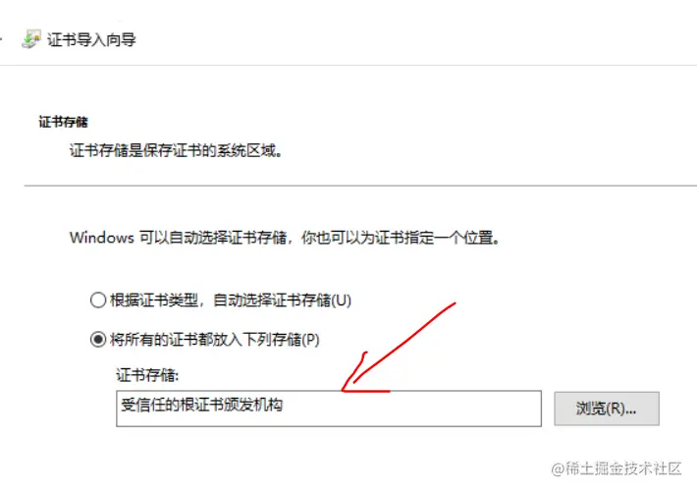The image size is (697, 492).
Task: Open the store browser with 浏览(R)...
Action: 607,409
